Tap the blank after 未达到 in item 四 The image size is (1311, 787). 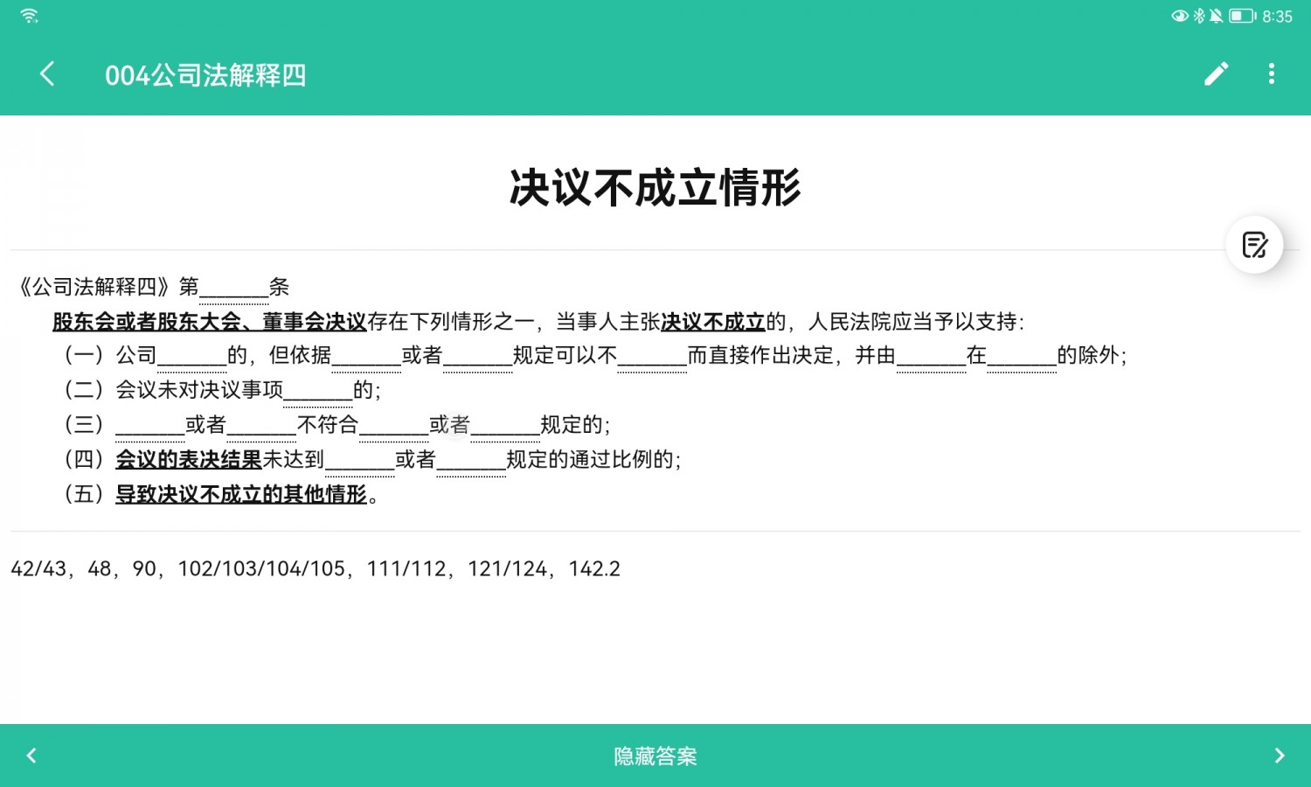[359, 461]
